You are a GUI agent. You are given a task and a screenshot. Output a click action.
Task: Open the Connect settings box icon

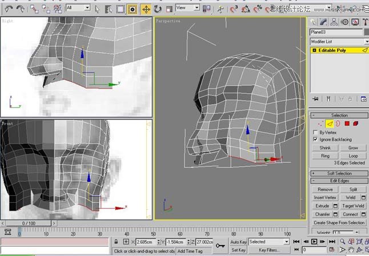coord(364,214)
